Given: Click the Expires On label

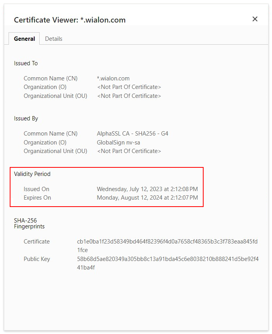Looking at the screenshot, I should pyautogui.click(x=37, y=198).
